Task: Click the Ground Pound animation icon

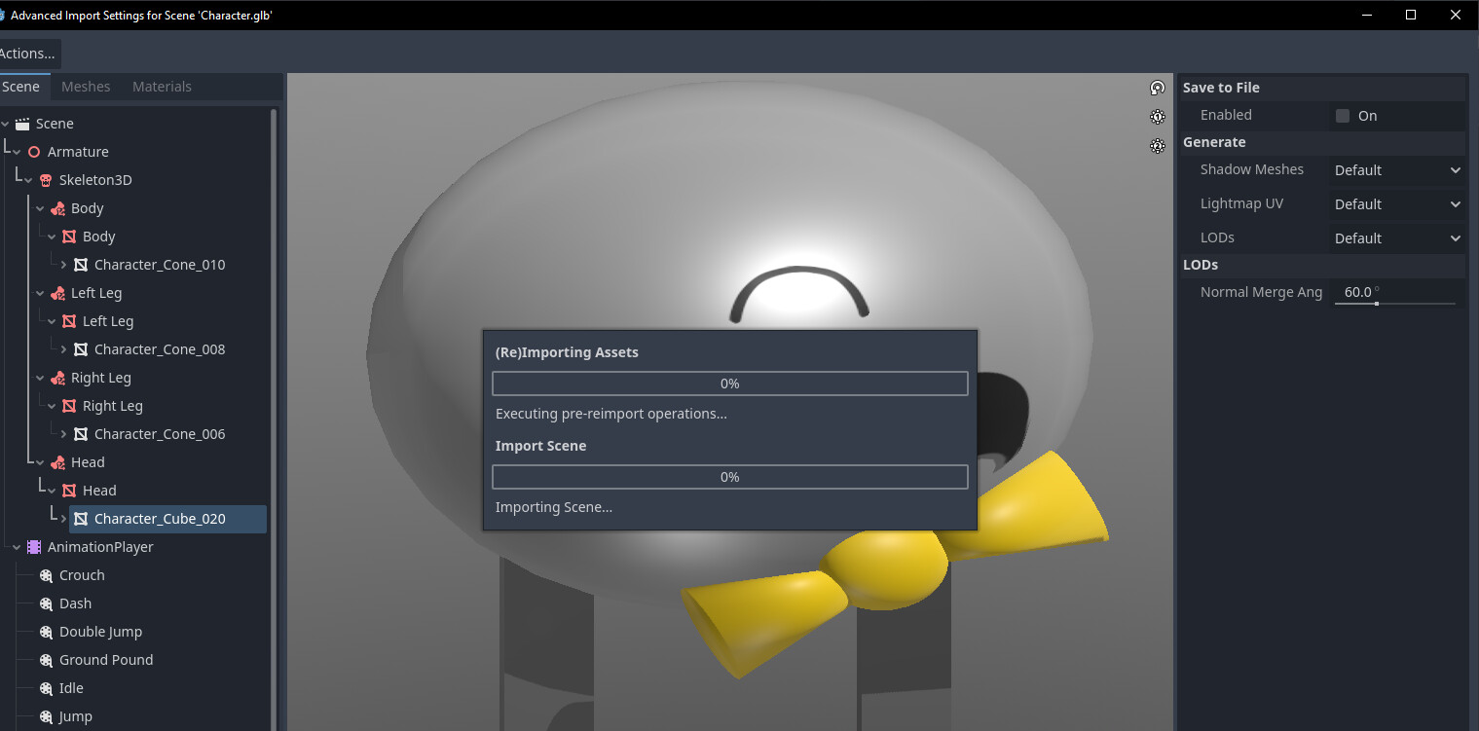Action: point(46,660)
